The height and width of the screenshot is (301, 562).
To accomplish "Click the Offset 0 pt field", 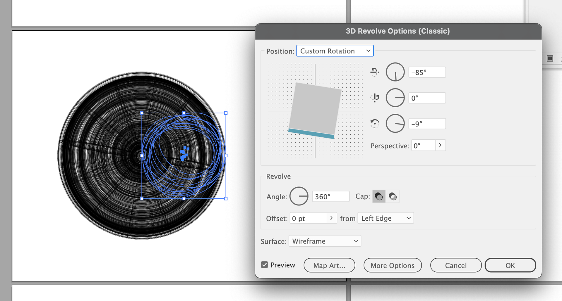I will click(x=308, y=218).
